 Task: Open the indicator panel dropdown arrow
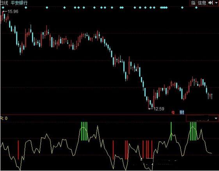(216, 118)
